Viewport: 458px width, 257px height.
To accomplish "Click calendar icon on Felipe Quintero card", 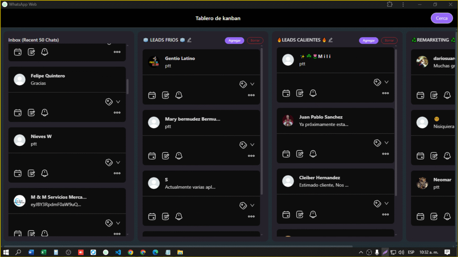I will coord(18,113).
